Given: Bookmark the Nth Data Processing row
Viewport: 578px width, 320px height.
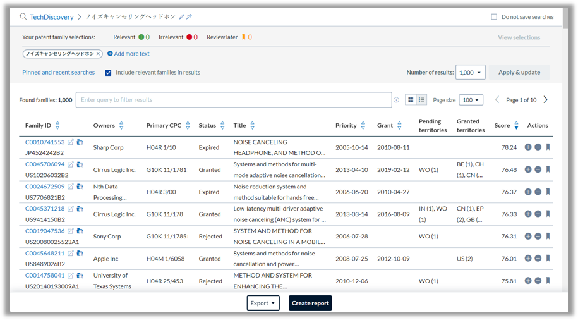Looking at the screenshot, I should click(548, 192).
